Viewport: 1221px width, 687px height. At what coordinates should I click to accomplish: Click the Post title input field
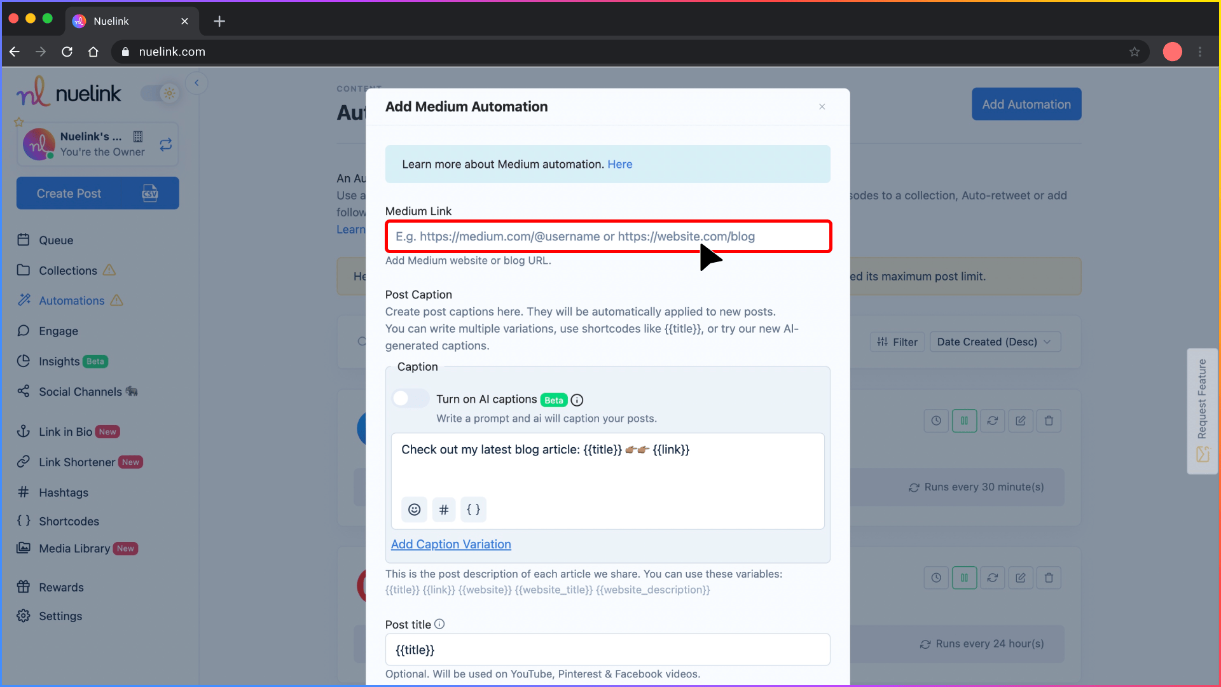tap(608, 649)
